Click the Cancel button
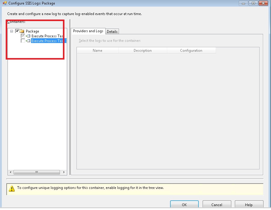 click(x=216, y=205)
